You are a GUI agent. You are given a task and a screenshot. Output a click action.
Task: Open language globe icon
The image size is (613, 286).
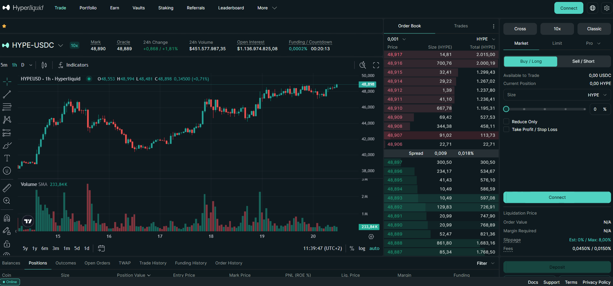[x=593, y=8]
